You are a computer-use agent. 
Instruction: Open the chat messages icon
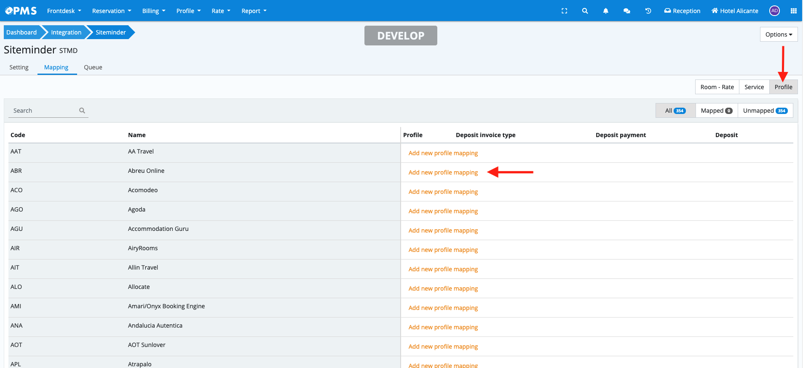626,11
